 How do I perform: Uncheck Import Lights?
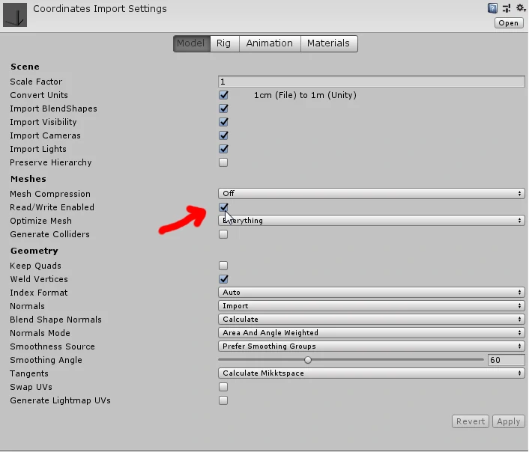pos(223,149)
